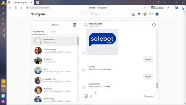Viewport: 186px width, 105px height.
Task: Go back in browser
Action: click(x=10, y=8)
